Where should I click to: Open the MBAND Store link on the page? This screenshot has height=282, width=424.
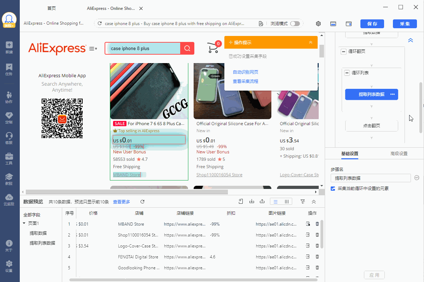tap(127, 175)
